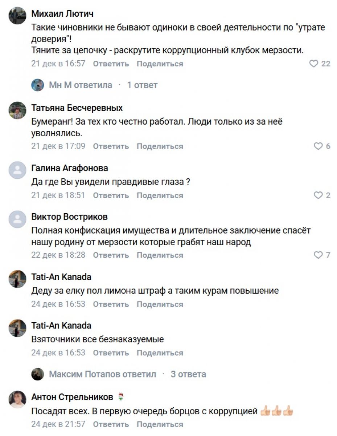Reply to Антон Стрельников's comment
The height and width of the screenshot is (436, 337).
point(111,424)
